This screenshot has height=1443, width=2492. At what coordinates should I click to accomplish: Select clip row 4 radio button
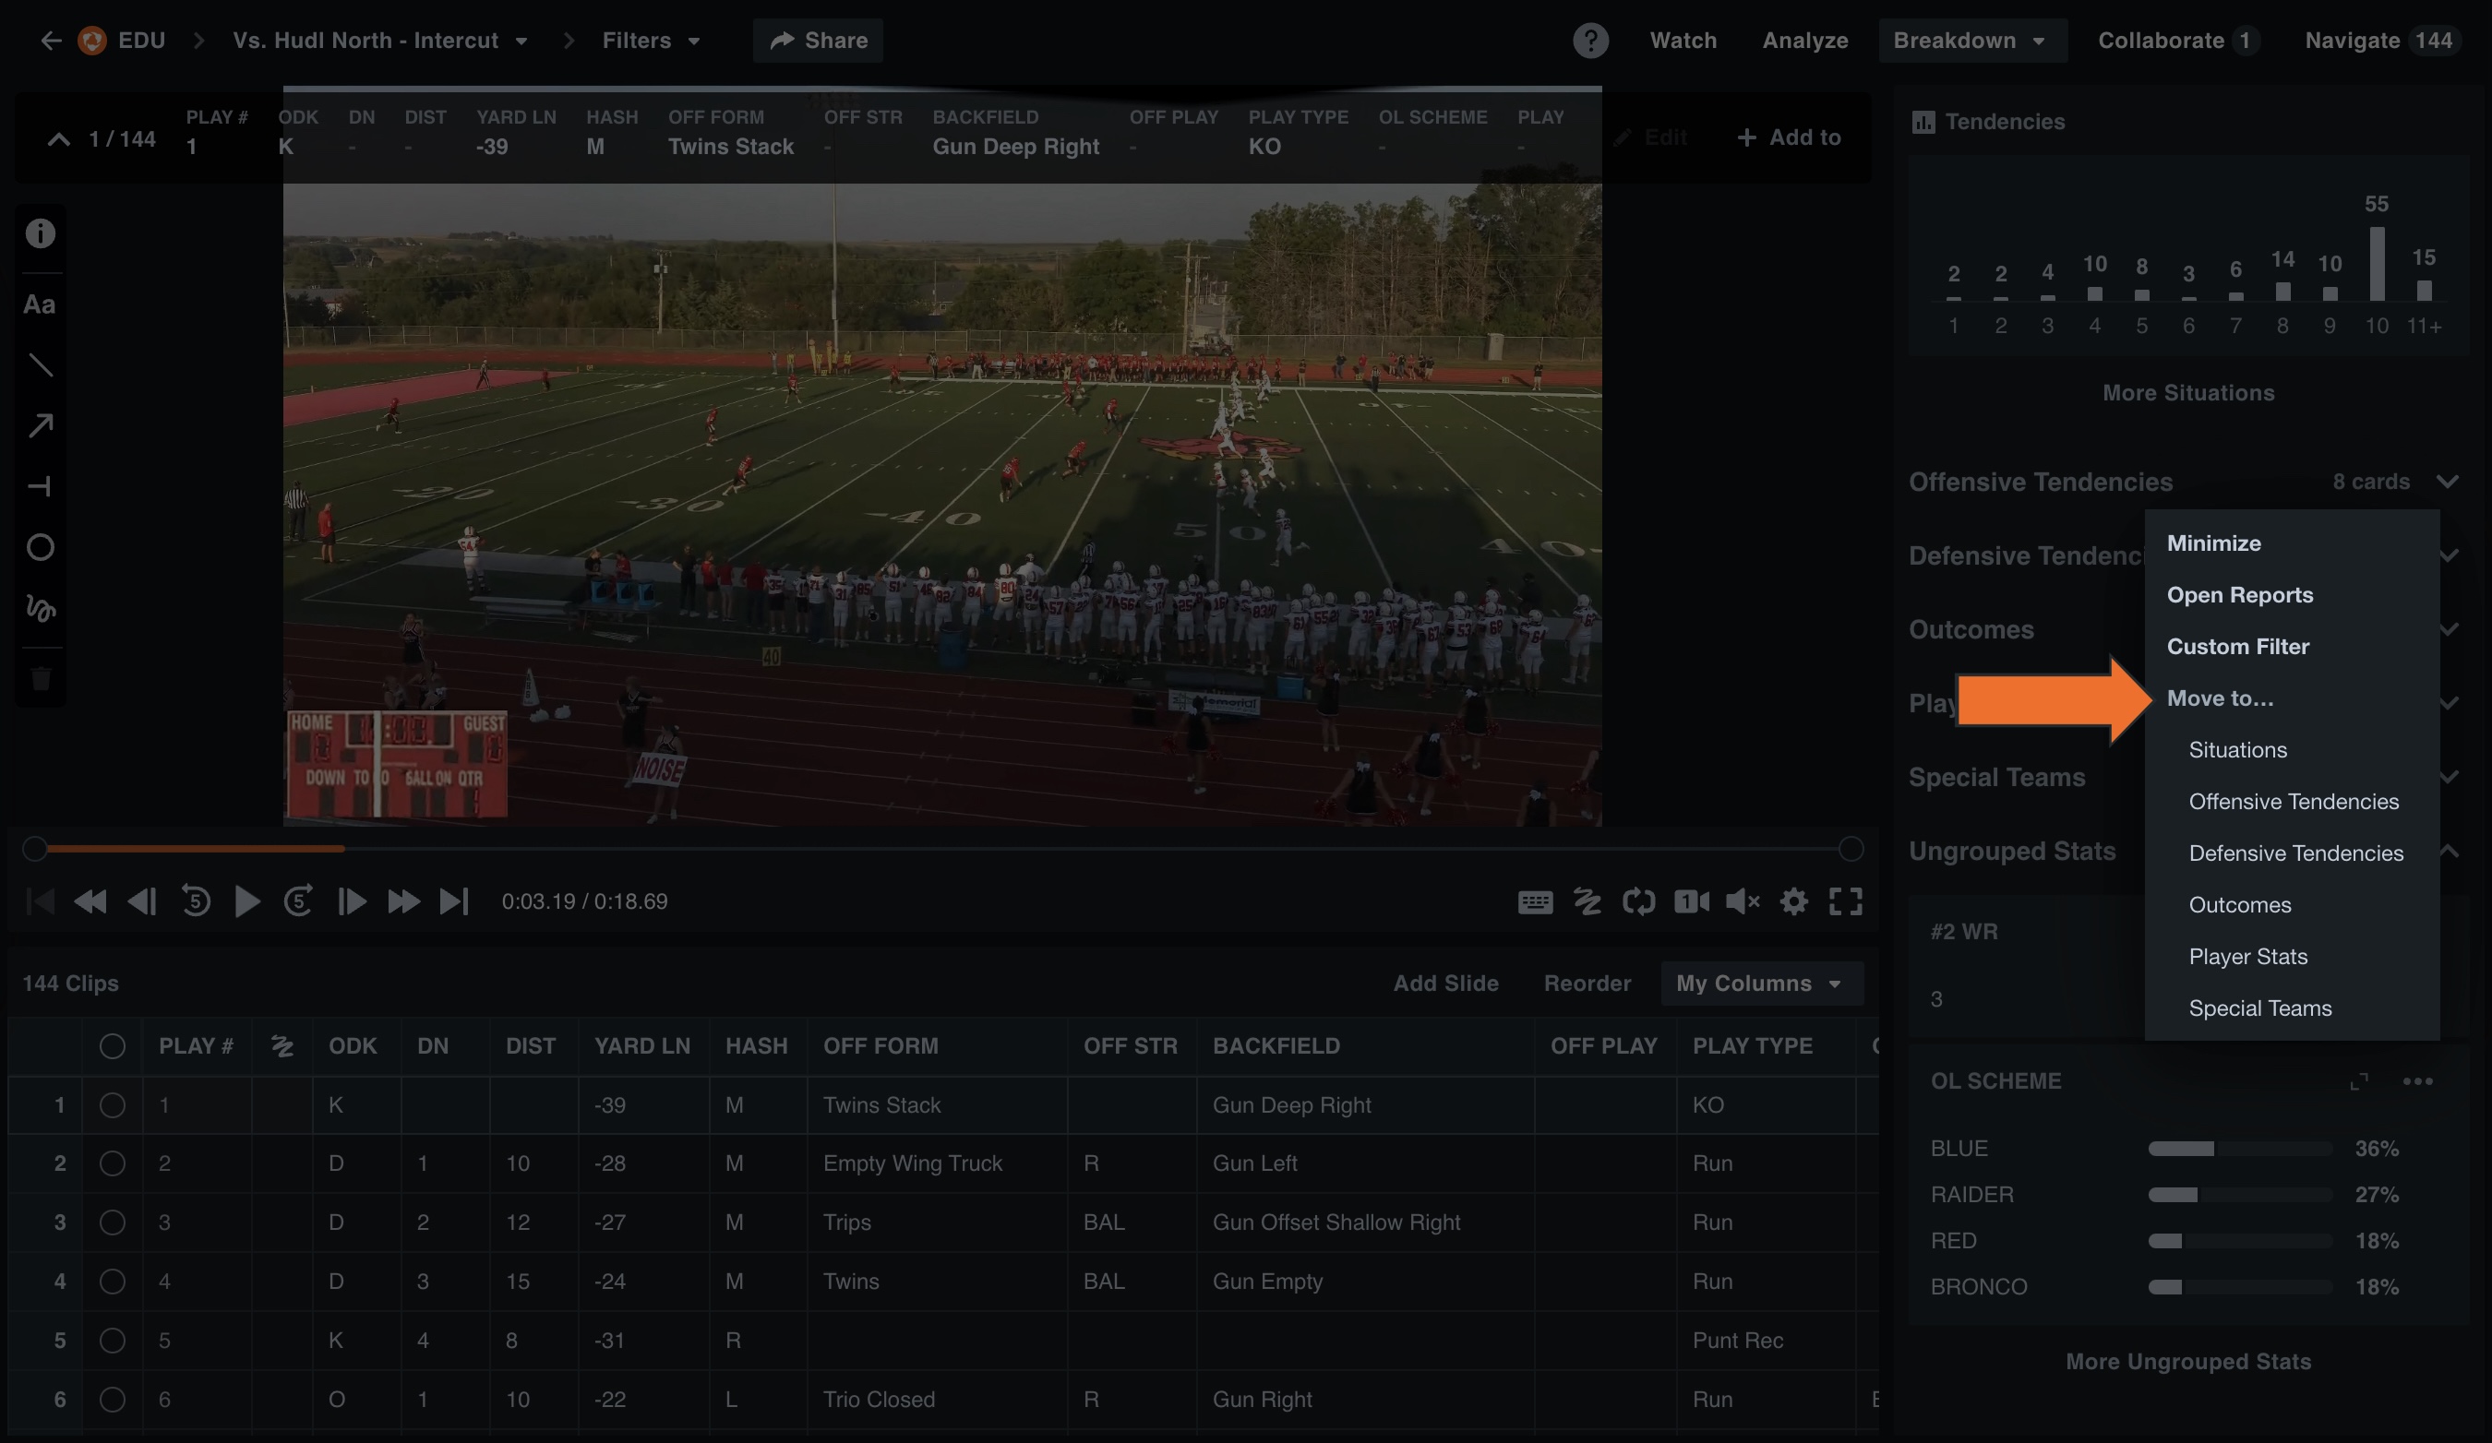(x=113, y=1281)
